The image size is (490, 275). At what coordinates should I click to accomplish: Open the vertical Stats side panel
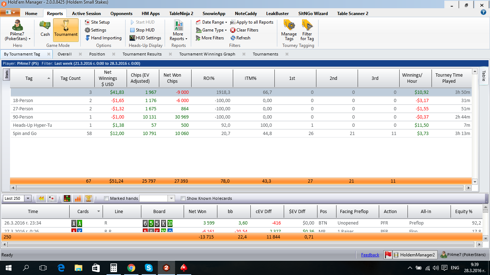click(6, 74)
